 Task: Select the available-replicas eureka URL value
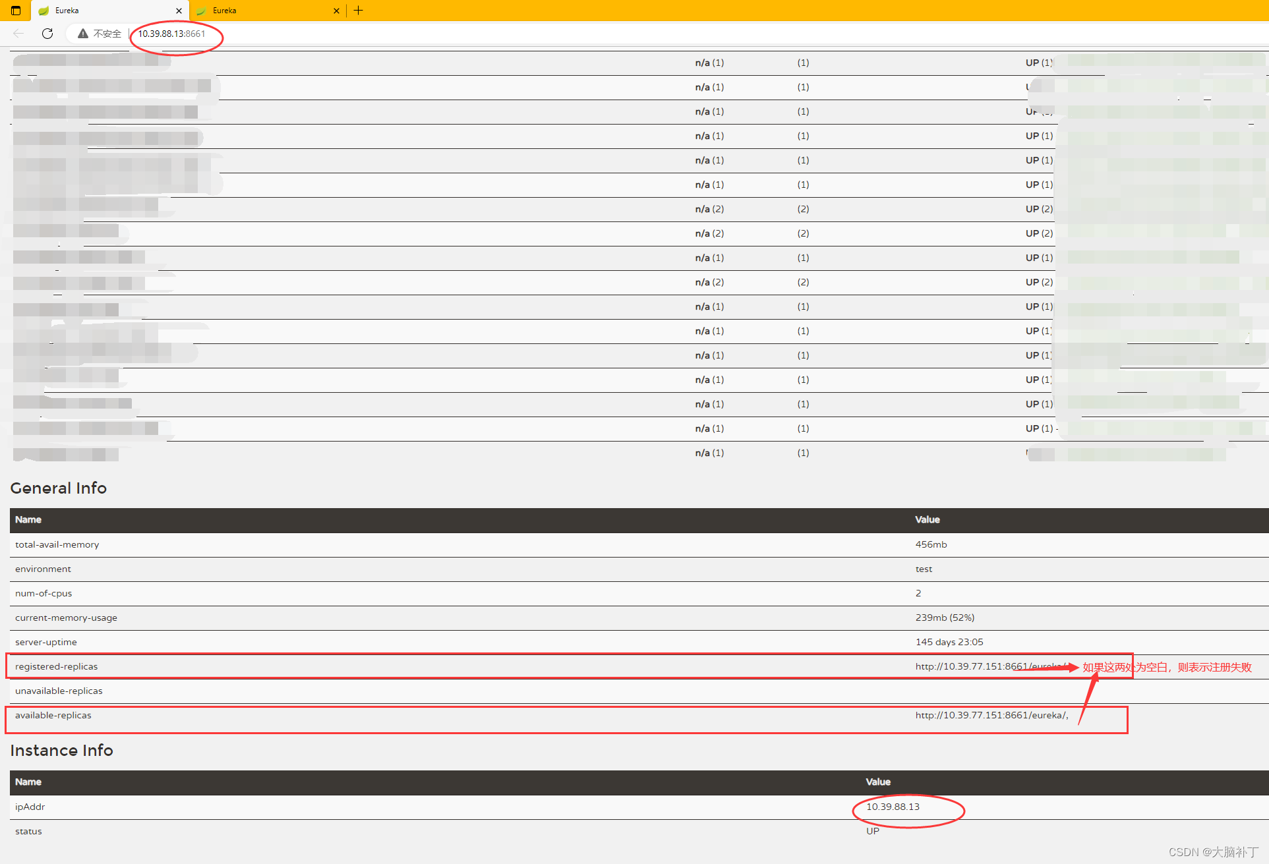tap(991, 715)
